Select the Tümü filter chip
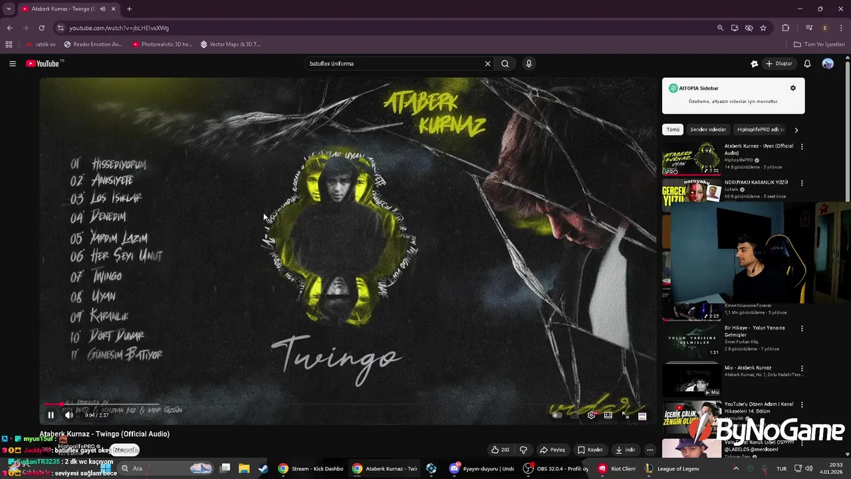This screenshot has height=479, width=851. tap(673, 130)
